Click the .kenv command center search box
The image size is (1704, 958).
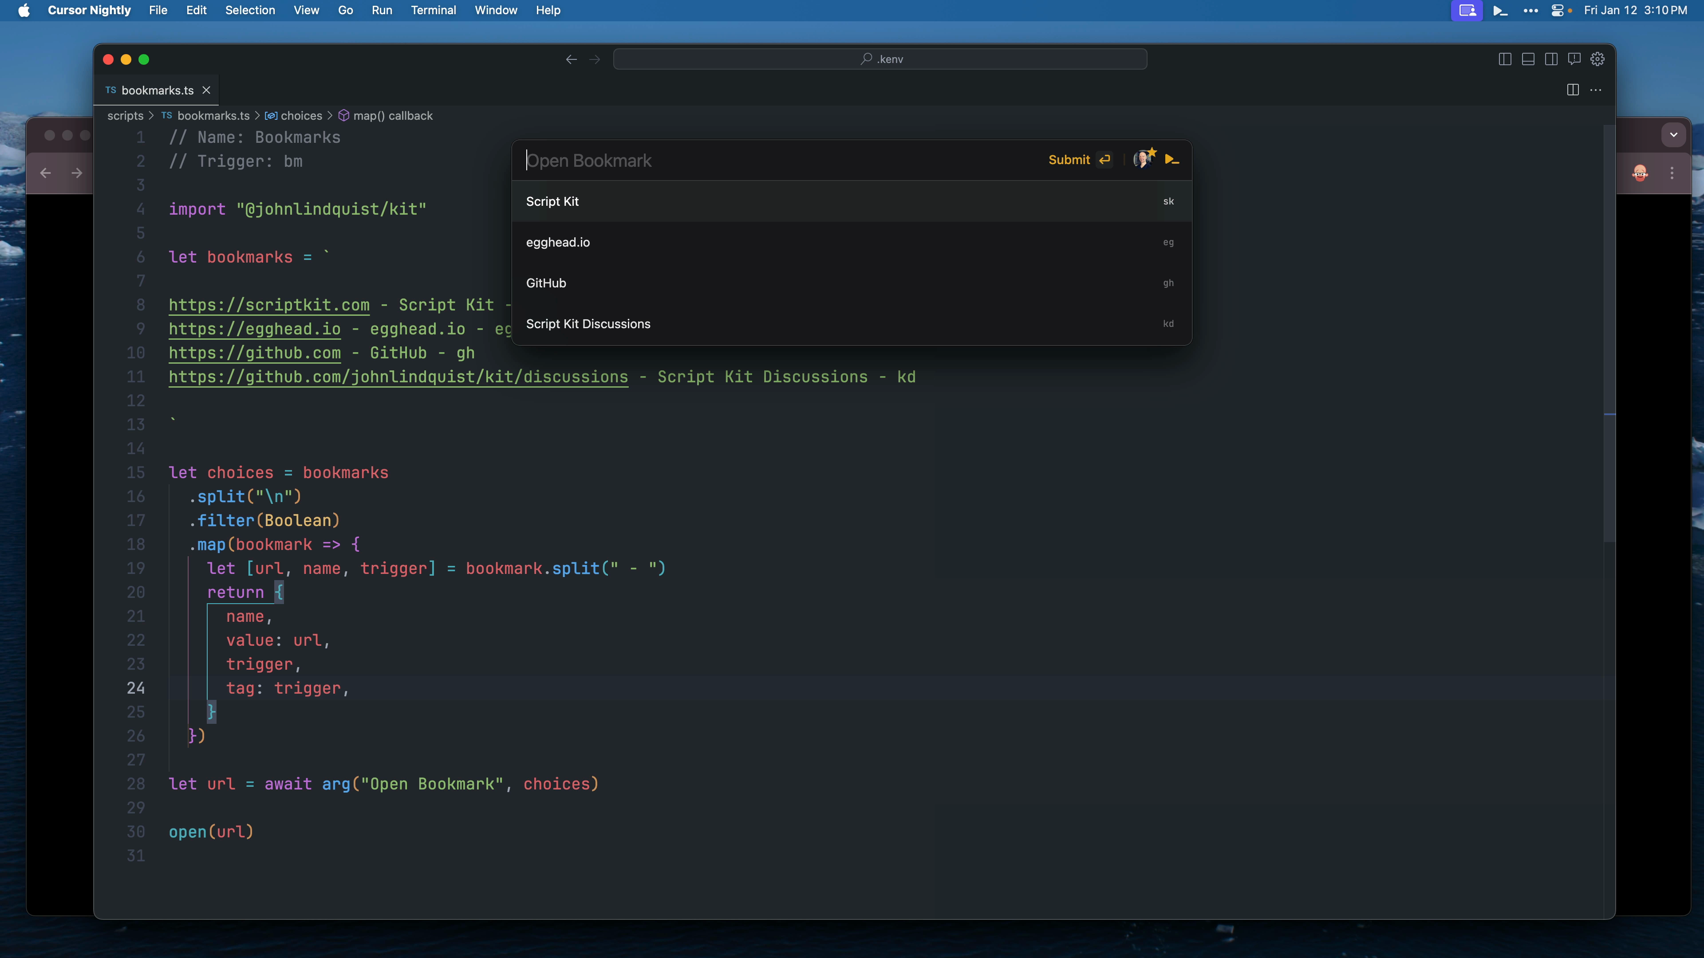[880, 59]
